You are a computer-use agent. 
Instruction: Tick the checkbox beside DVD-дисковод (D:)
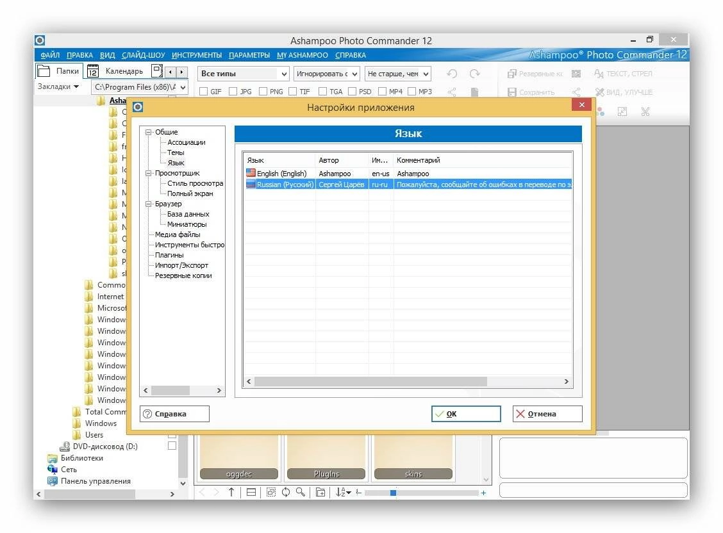pyautogui.click(x=172, y=446)
